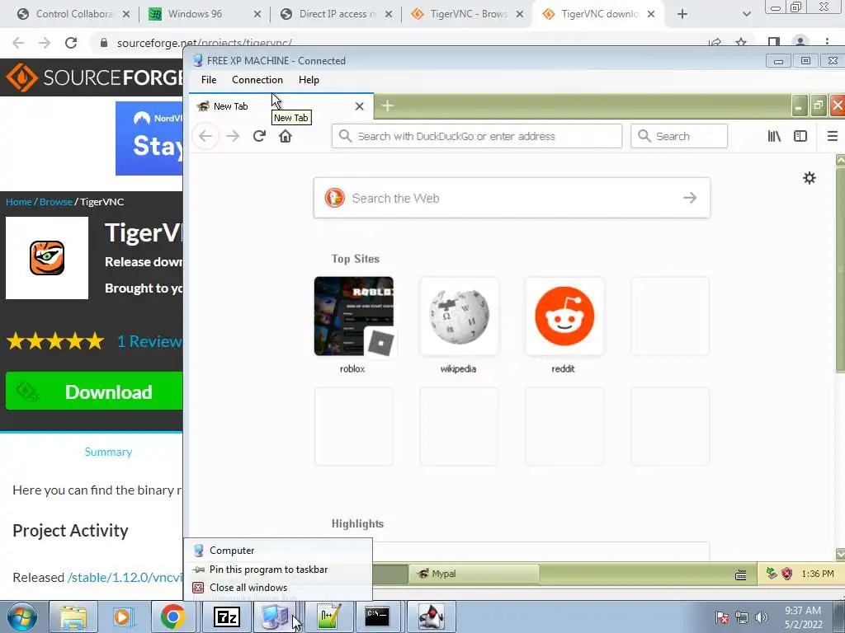Click the green Download button
Viewport: 845px width, 633px height.
pos(94,392)
